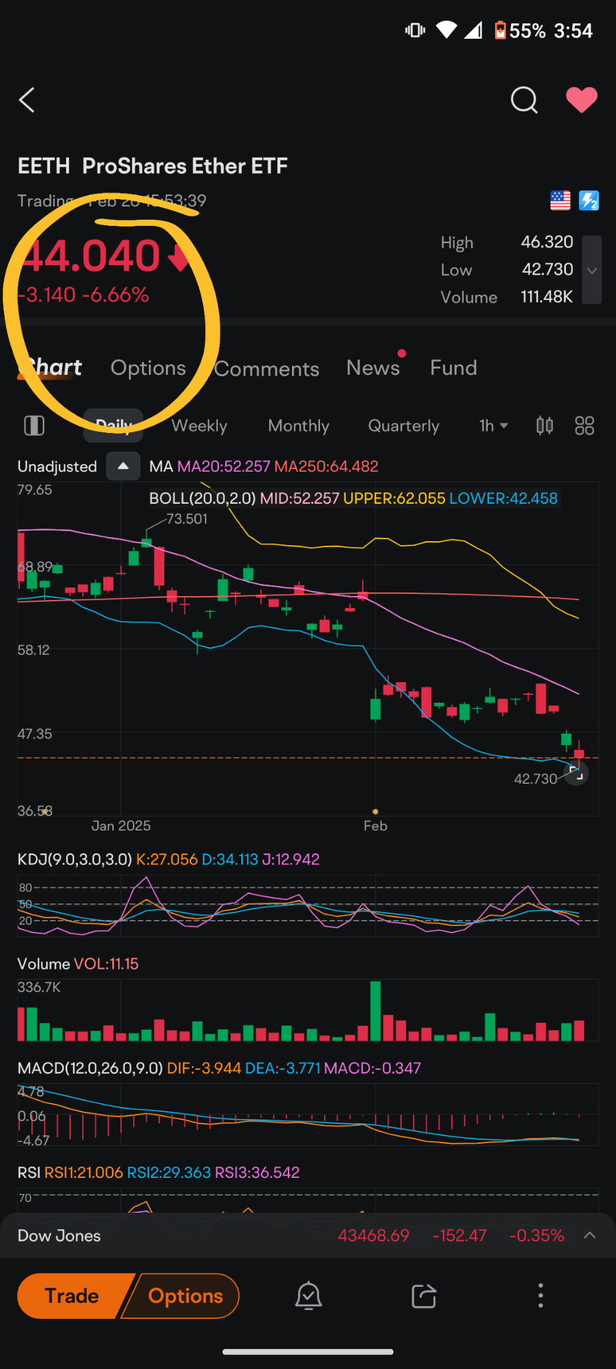Tap the EETH ticker symbol title
Image resolution: width=616 pixels, height=1369 pixels.
[x=43, y=166]
